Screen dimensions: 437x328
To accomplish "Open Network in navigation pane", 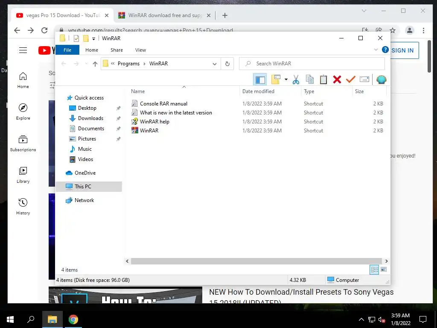I will 84,200.
